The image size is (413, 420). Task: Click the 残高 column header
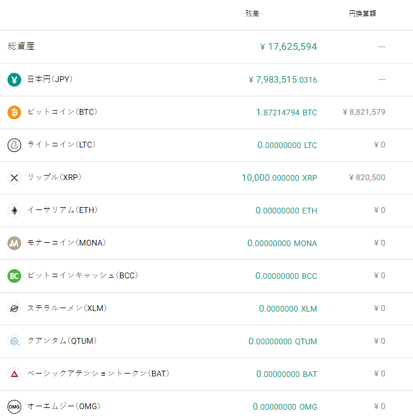[252, 14]
